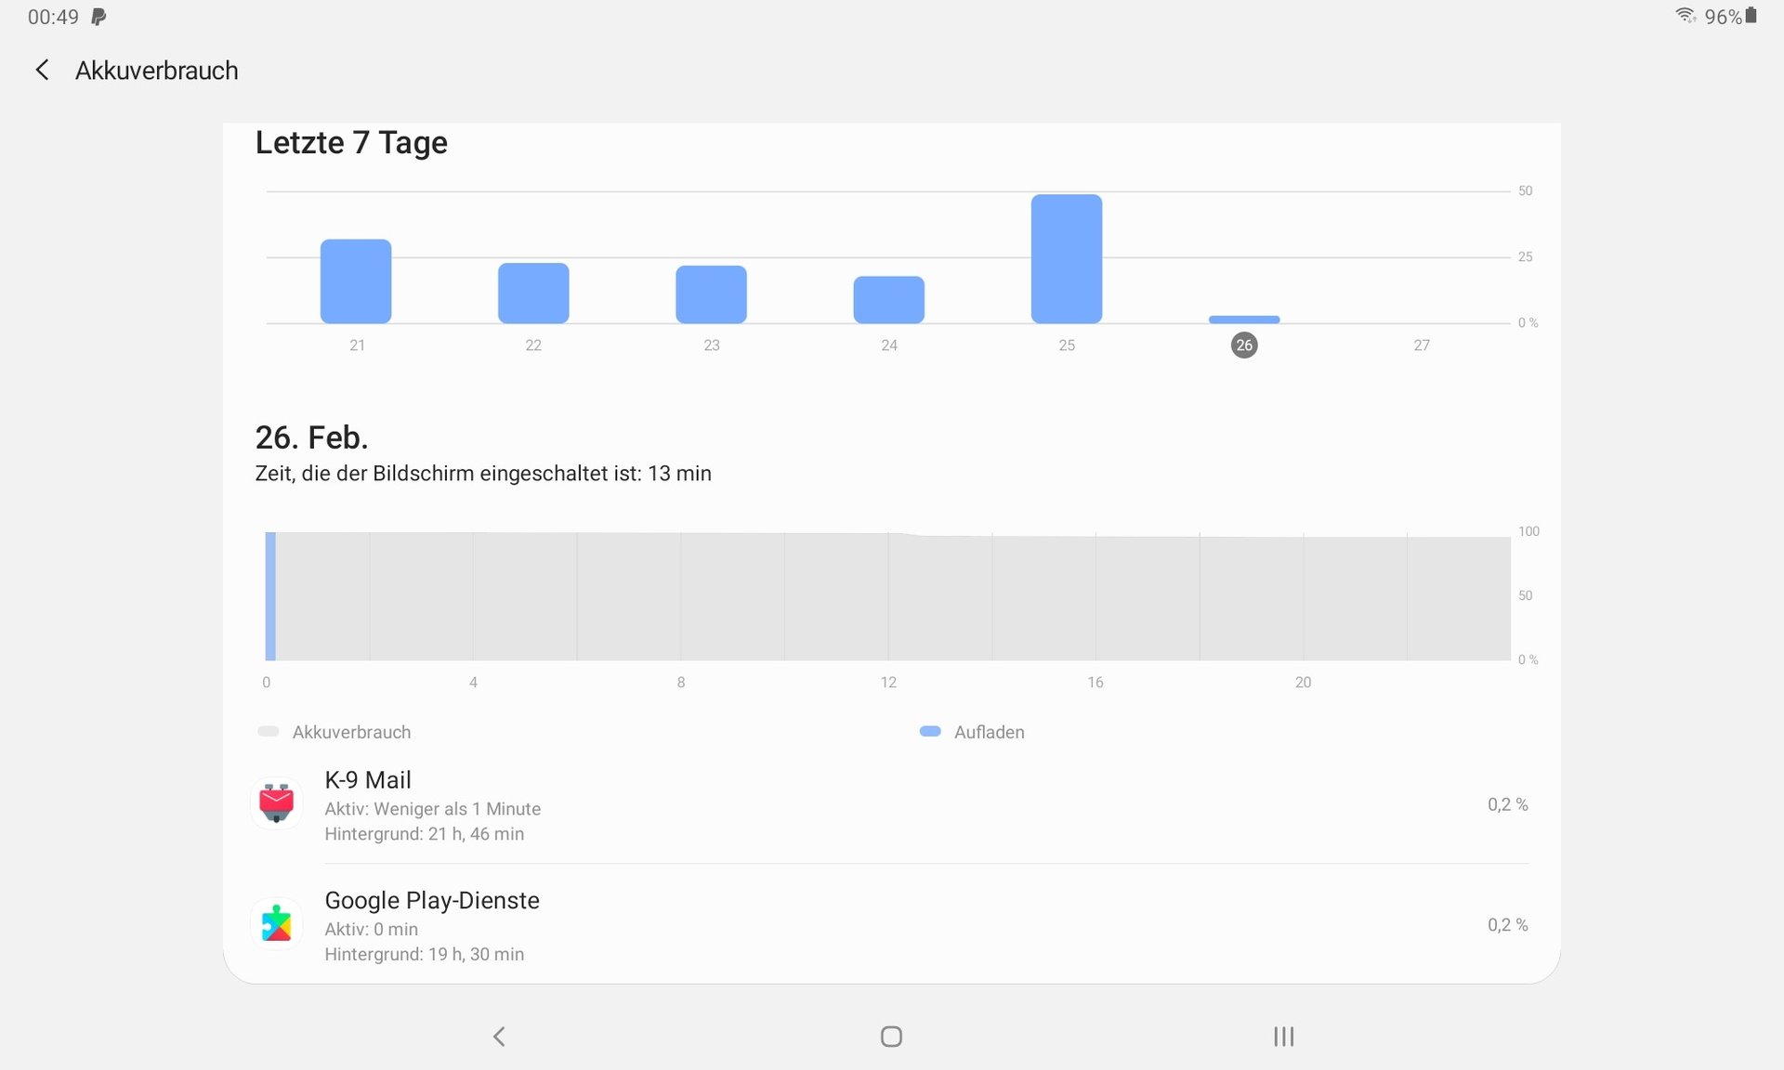This screenshot has height=1070, width=1784.
Task: Tap the date label 21
Action: [x=357, y=345]
